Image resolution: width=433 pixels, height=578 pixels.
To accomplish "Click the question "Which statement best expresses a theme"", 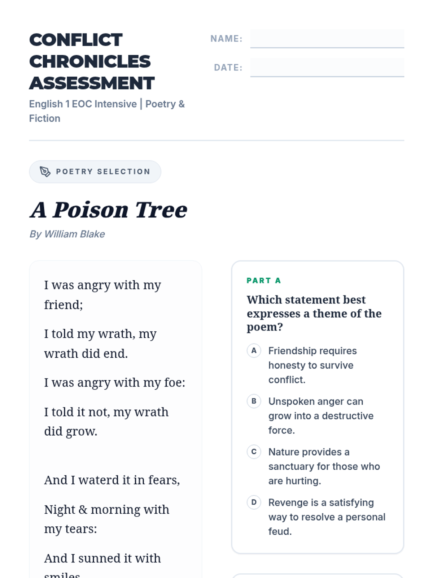I will tap(314, 313).
